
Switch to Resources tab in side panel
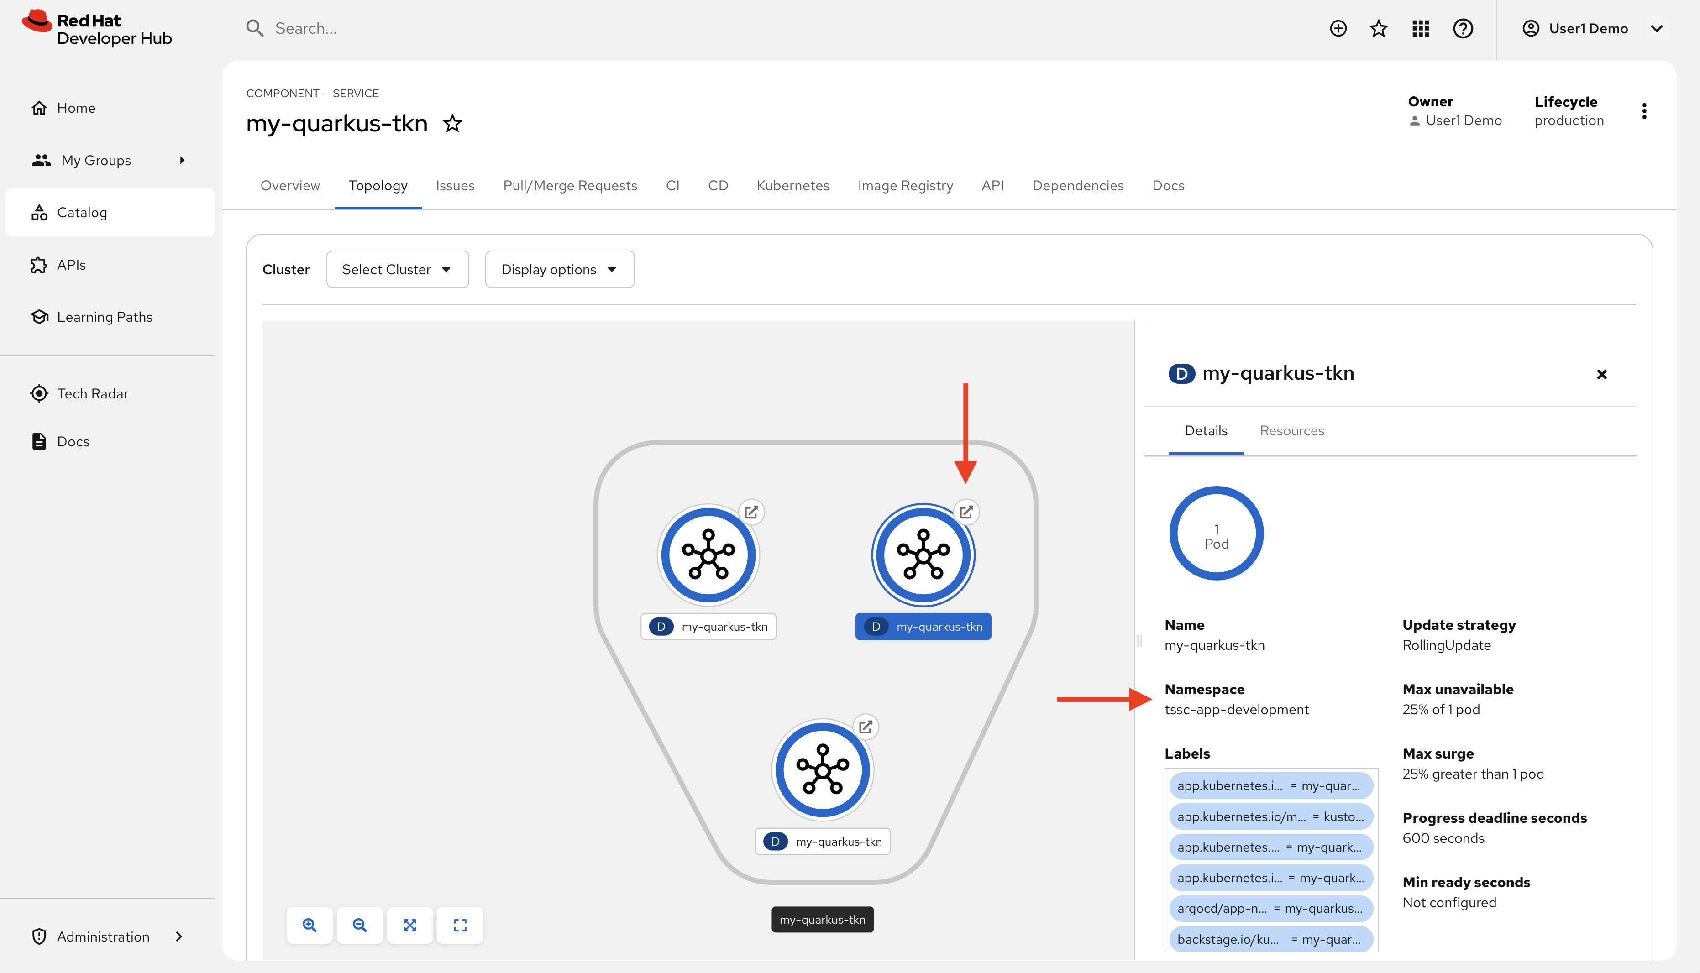point(1292,431)
